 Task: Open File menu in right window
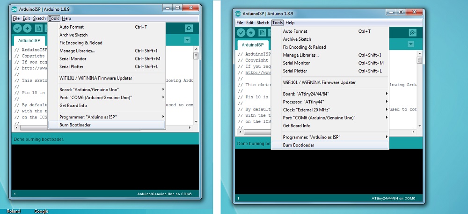pos(240,22)
